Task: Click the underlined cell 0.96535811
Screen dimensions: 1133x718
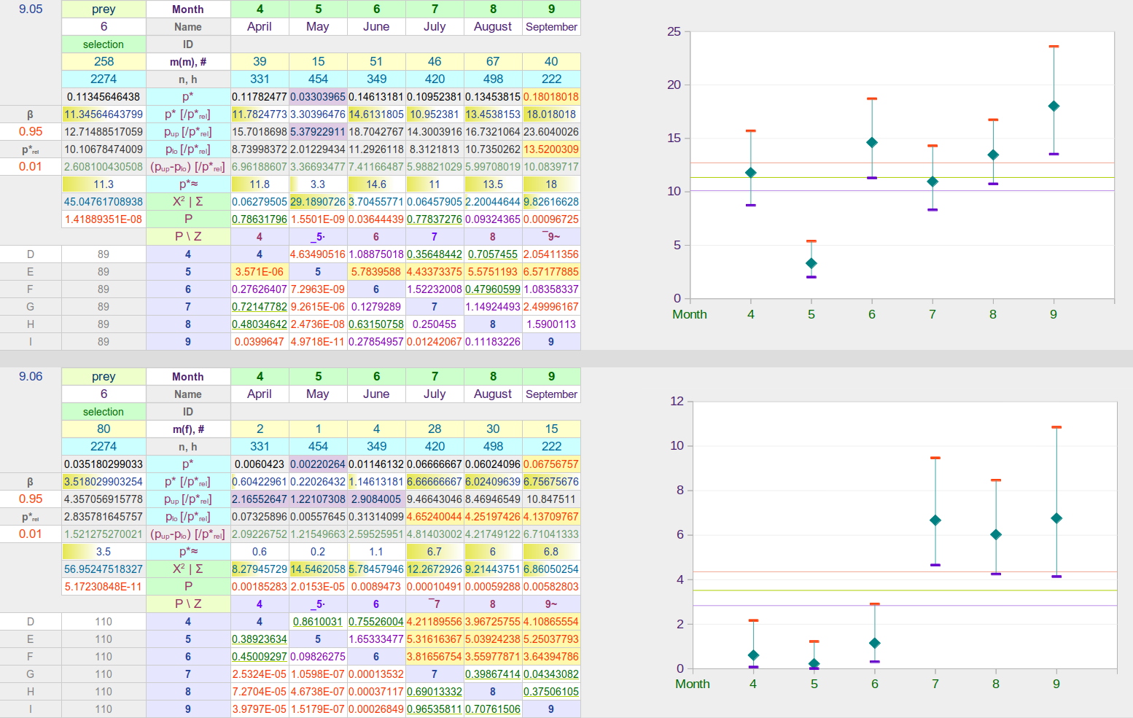Action: (x=435, y=709)
